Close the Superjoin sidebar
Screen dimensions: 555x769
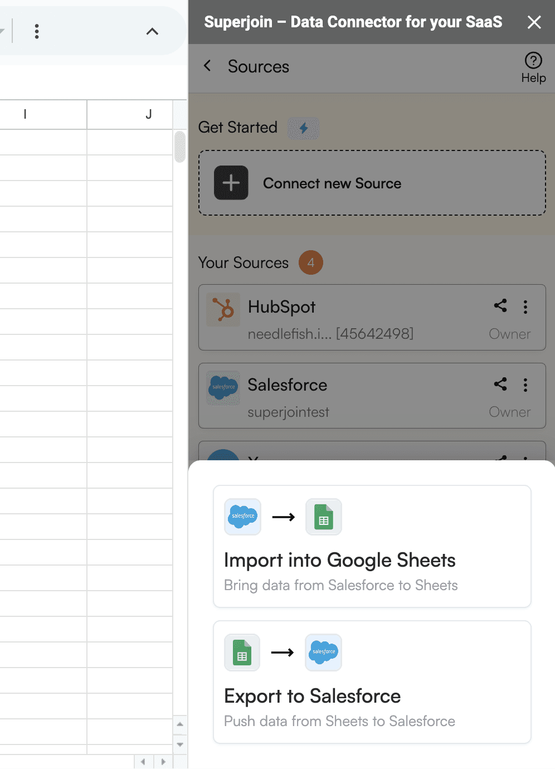[534, 22]
